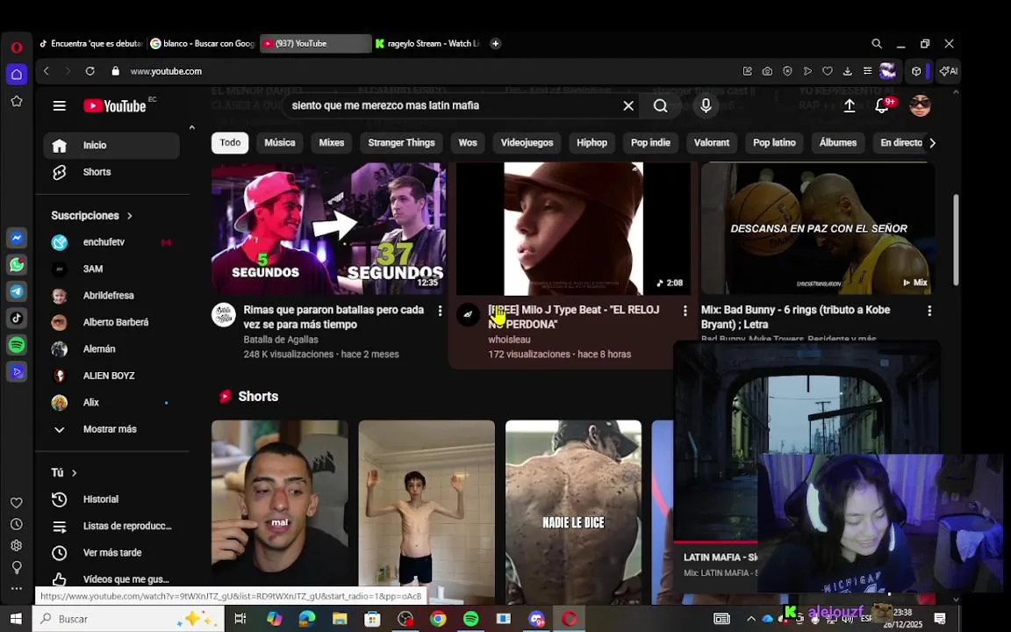1011x632 pixels.
Task: Select the Pop latino chip
Action: coord(774,143)
